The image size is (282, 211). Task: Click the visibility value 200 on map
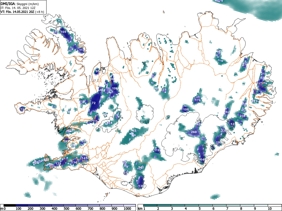coord(84,142)
